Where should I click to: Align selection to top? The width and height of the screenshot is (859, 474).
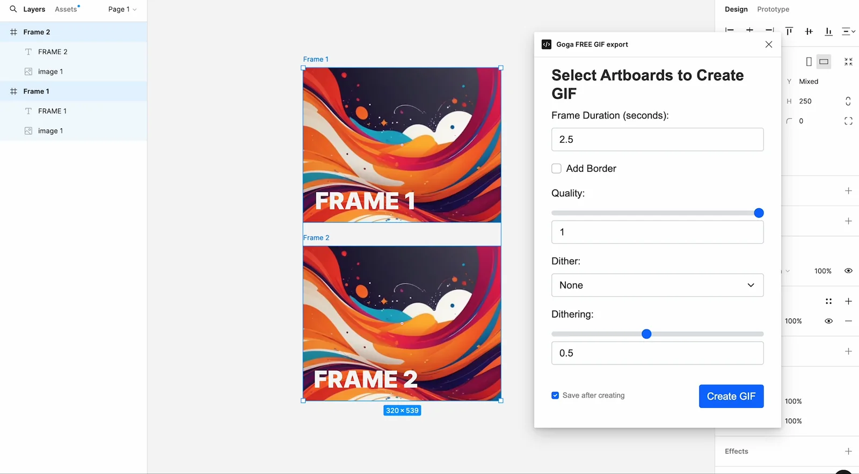789,31
